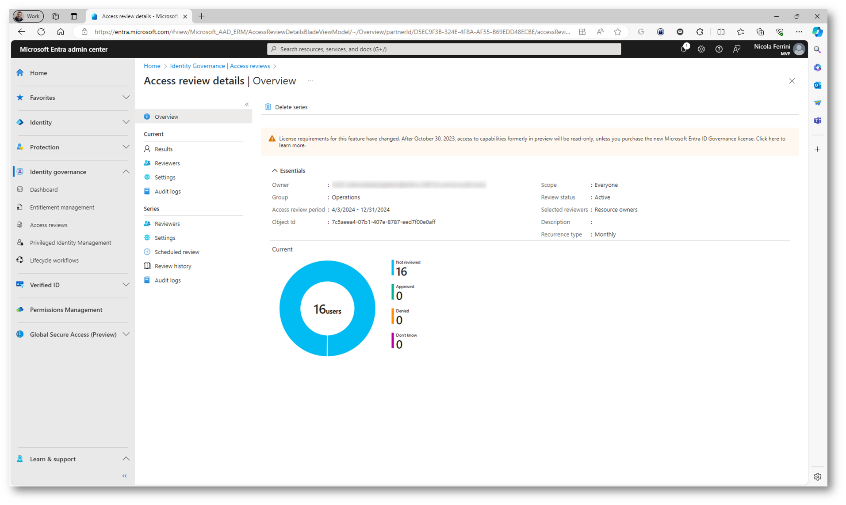This screenshot has height=505, width=846.
Task: Expand the Protection nav section
Action: click(x=126, y=147)
